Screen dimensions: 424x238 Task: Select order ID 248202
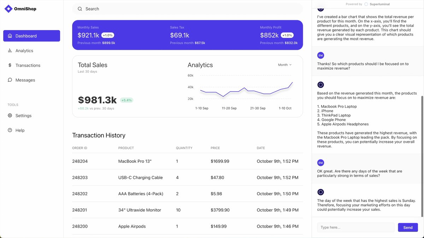click(80, 194)
